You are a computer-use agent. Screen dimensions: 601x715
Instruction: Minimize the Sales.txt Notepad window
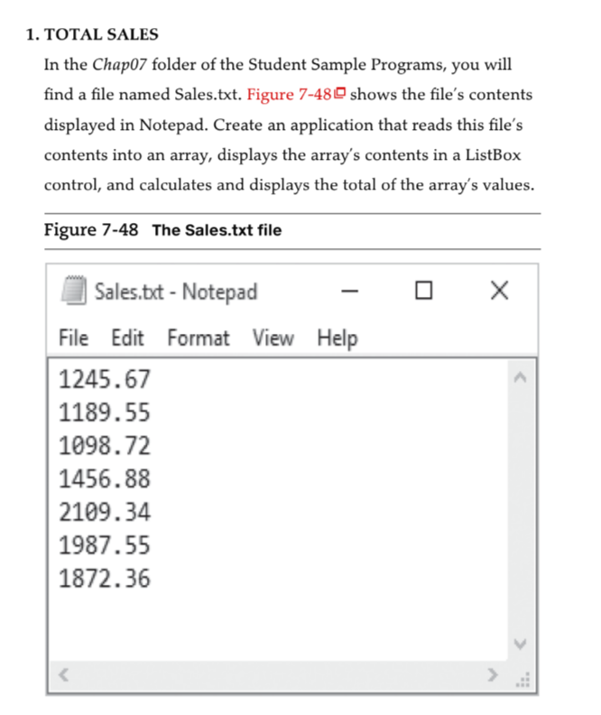pyautogui.click(x=349, y=291)
